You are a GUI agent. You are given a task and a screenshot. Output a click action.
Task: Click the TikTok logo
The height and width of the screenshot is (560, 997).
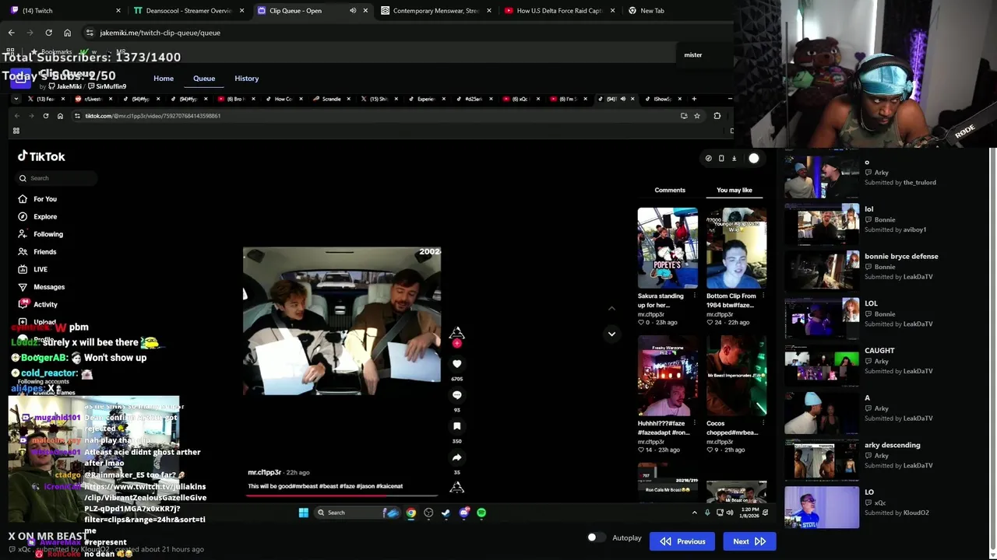point(42,156)
